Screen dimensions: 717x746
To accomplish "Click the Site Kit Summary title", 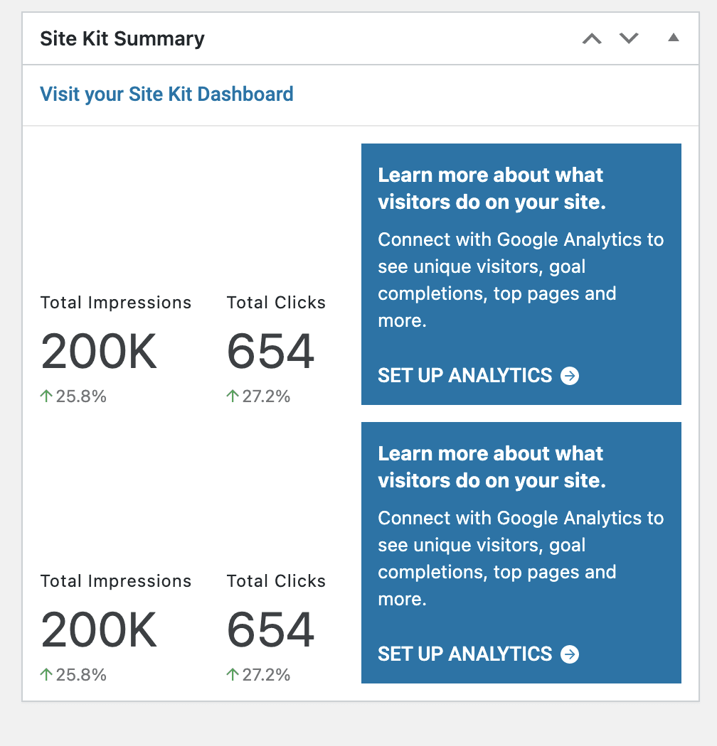I will [x=122, y=38].
